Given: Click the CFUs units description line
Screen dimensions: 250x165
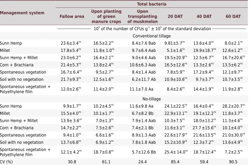Looking at the screenshot, I should point(152,29).
